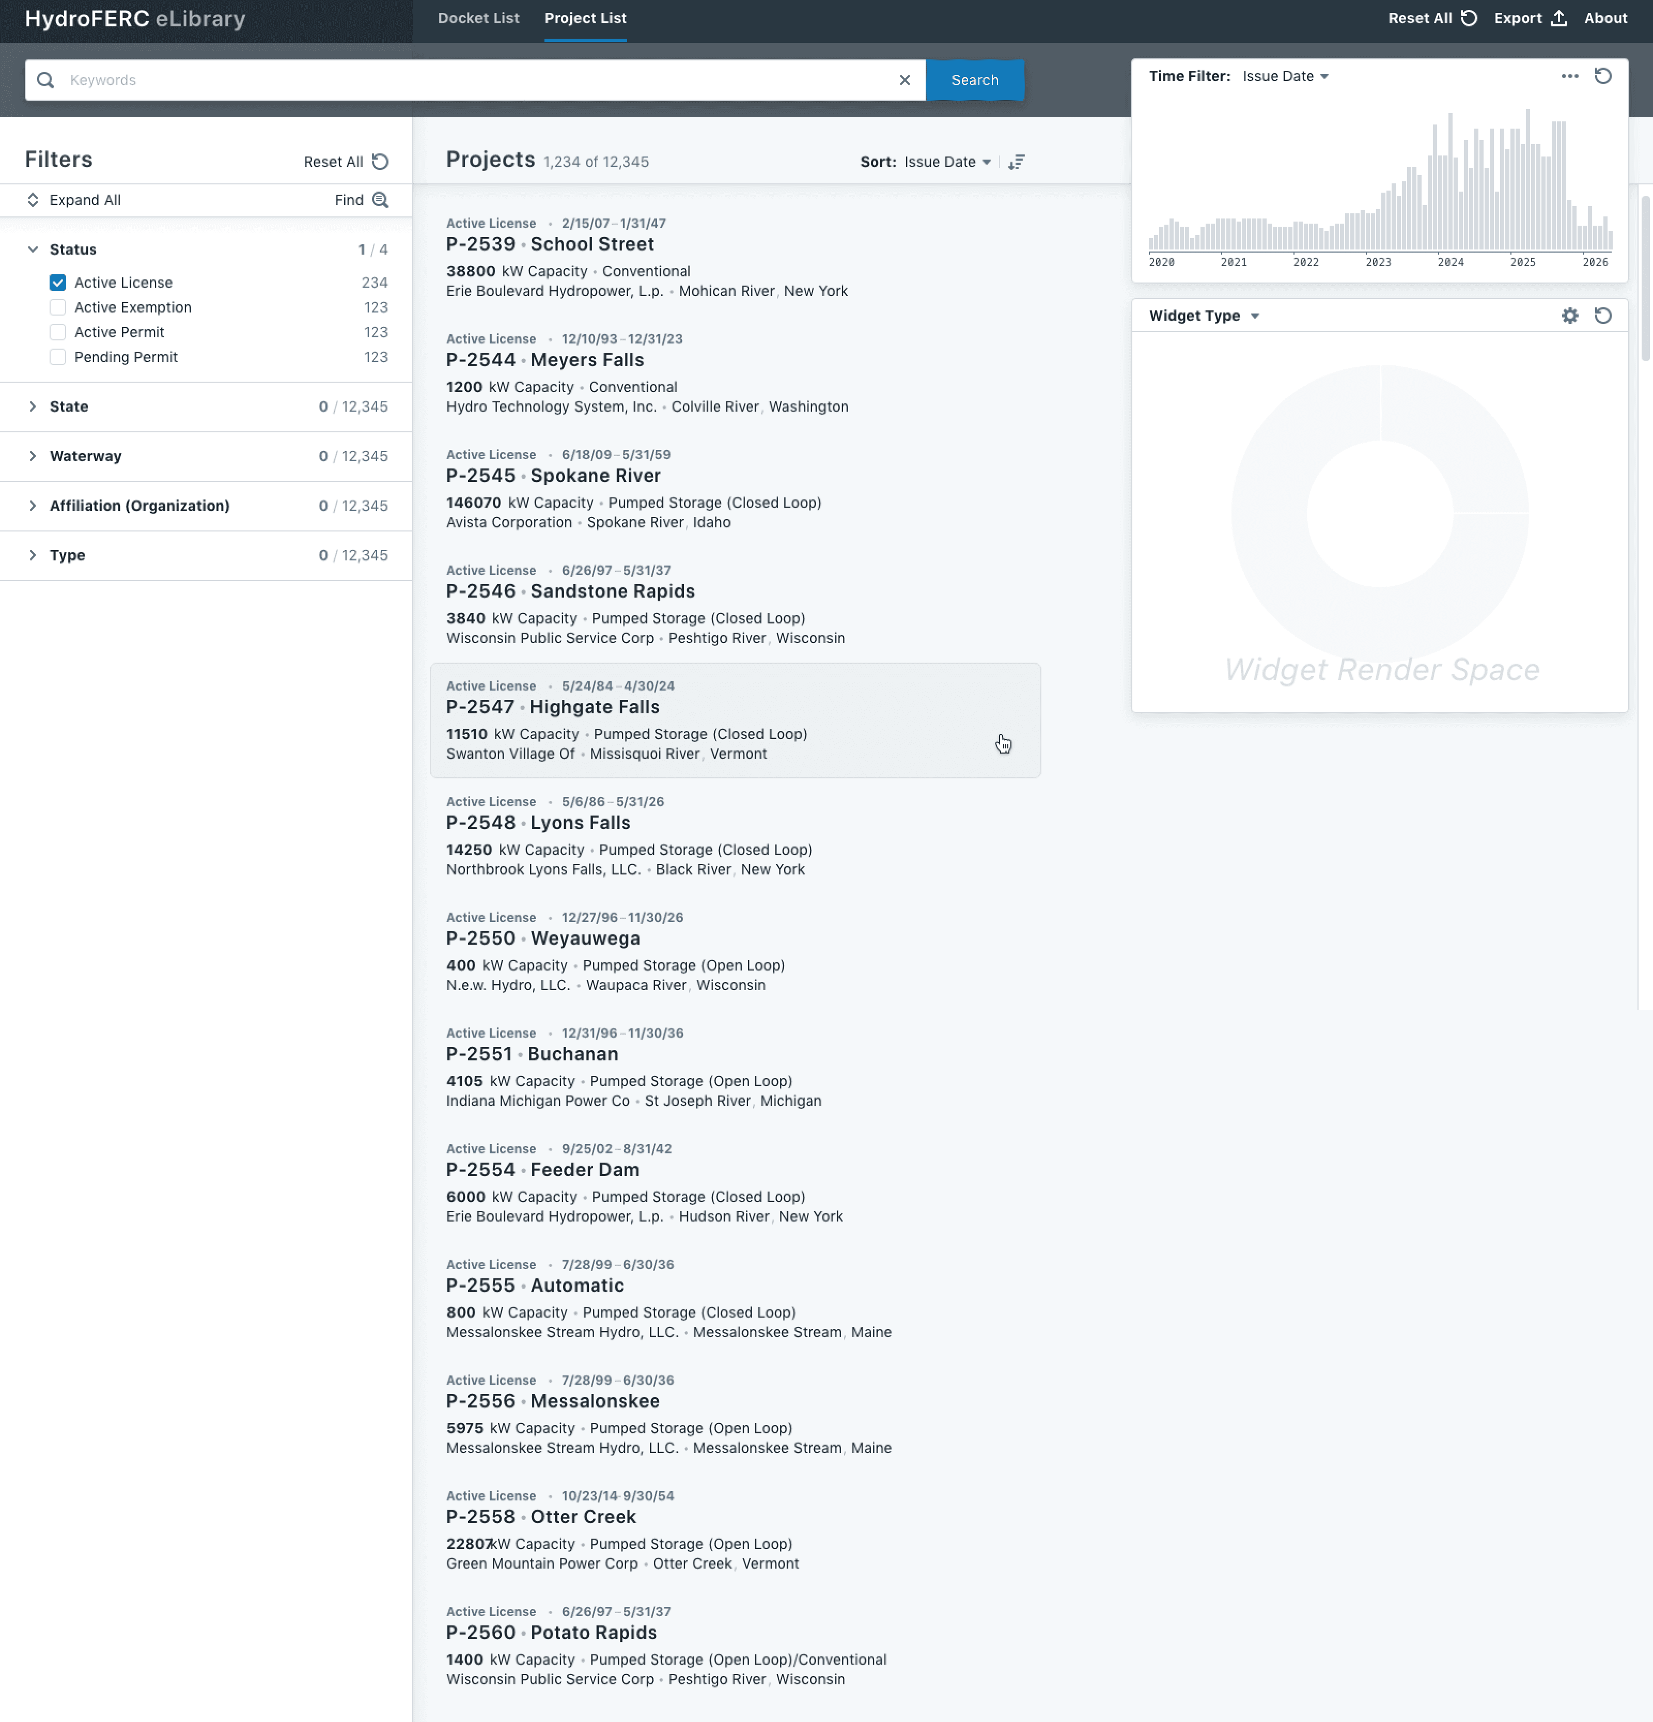
Task: Click 'Green Mountain Power Corp' text
Action: 541,1564
